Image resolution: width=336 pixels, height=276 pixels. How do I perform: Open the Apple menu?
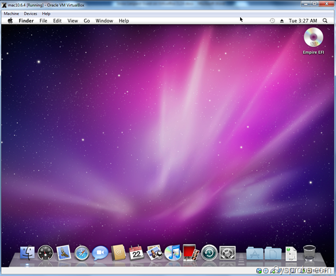tap(10, 21)
